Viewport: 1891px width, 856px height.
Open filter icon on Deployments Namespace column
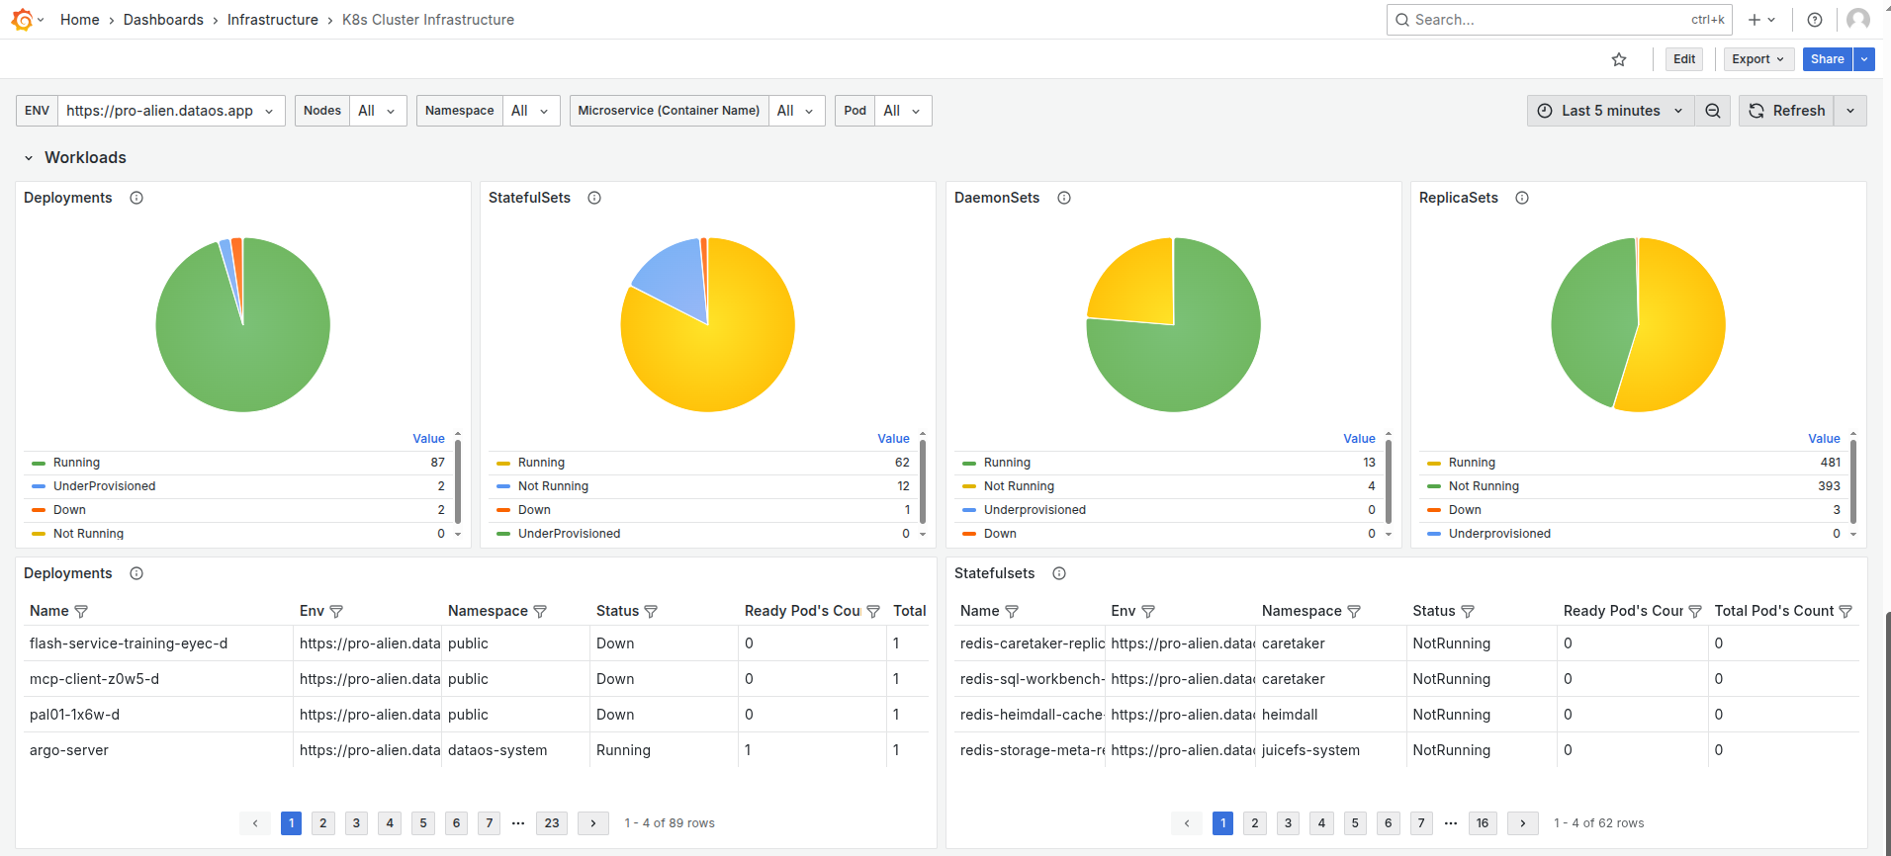(x=540, y=612)
